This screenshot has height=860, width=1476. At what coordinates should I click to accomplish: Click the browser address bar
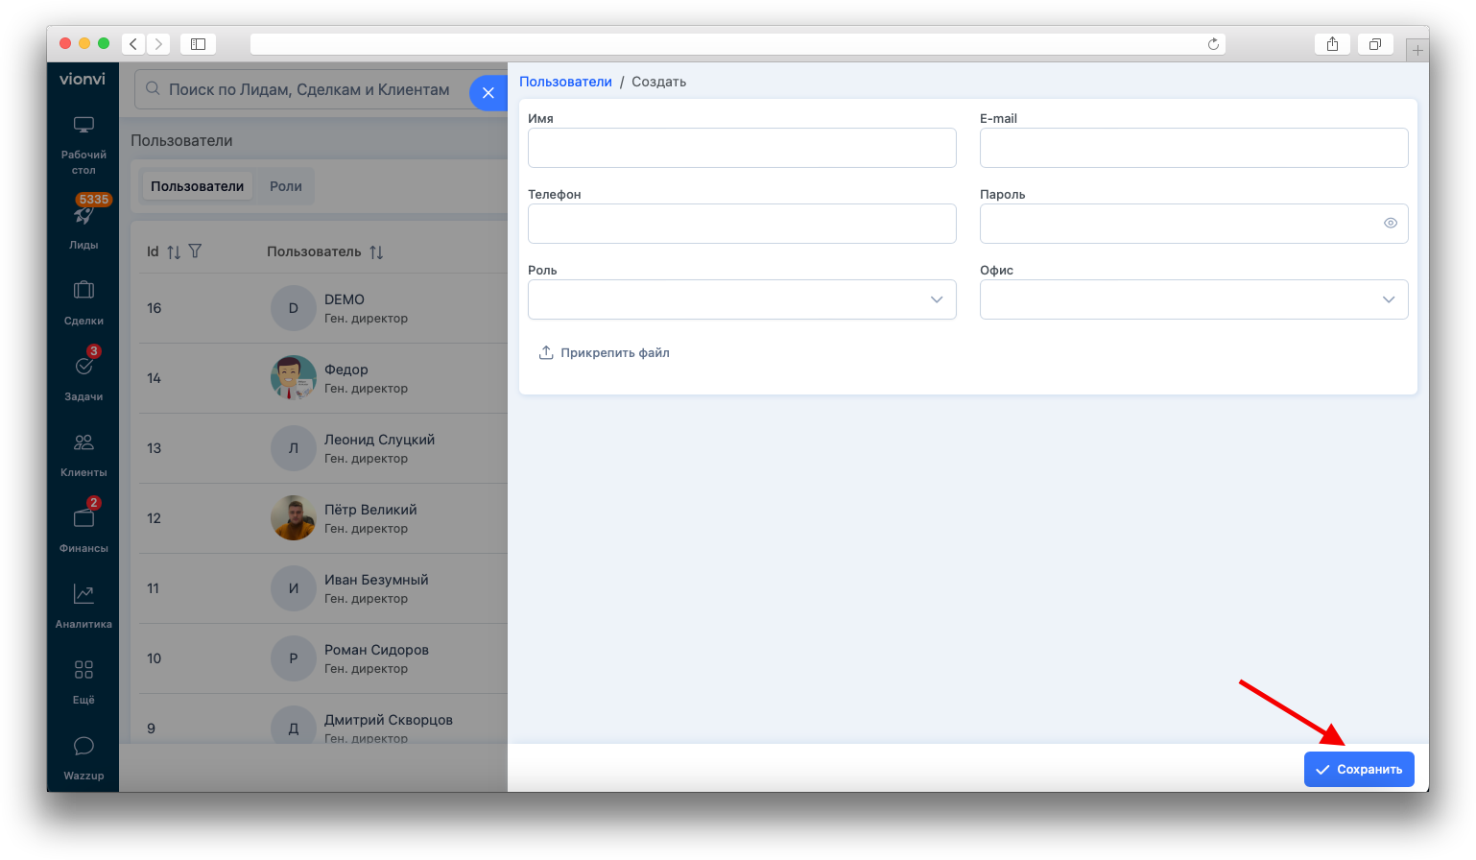(x=737, y=44)
